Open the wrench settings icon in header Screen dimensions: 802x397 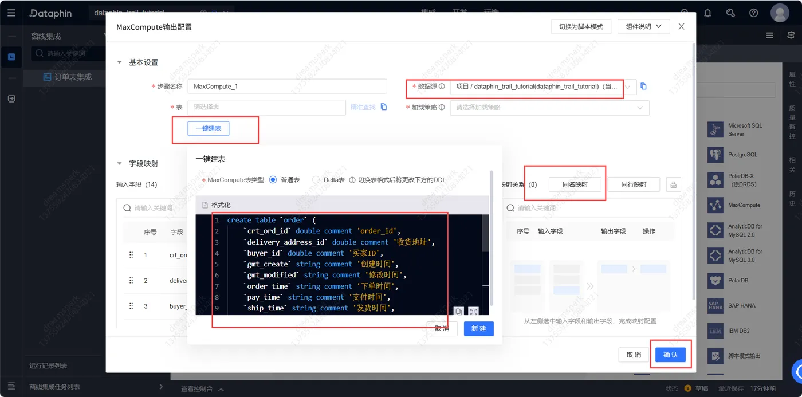click(x=730, y=13)
